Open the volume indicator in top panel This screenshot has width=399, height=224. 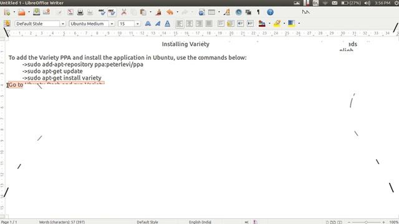[x=367, y=3]
